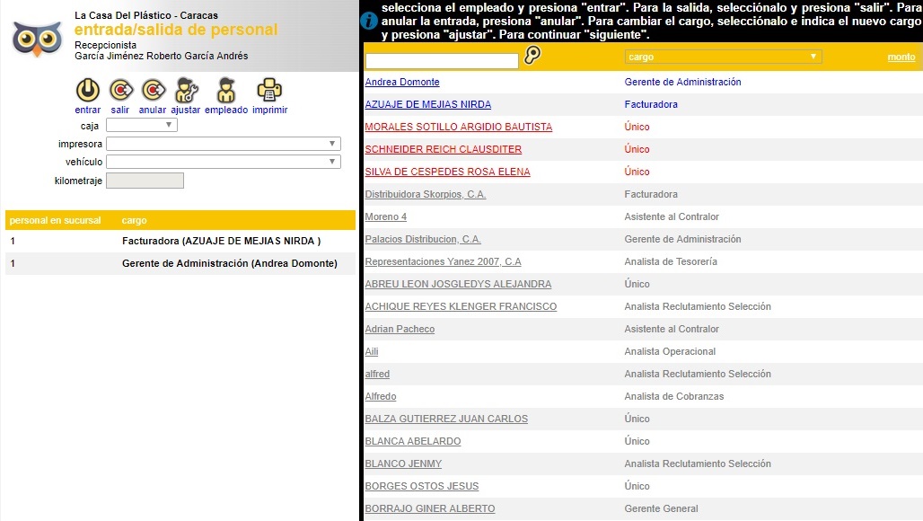Click Analista Operacional cargo text

click(670, 351)
